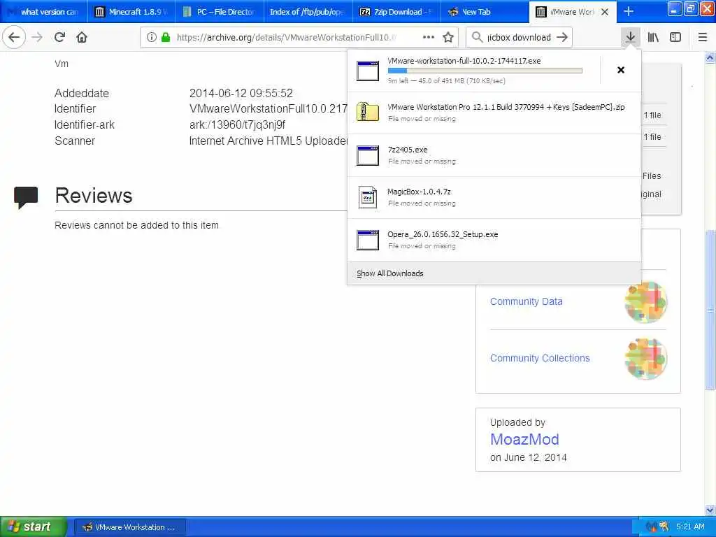Switch to the Index of /ftp/pub tab

point(308,11)
